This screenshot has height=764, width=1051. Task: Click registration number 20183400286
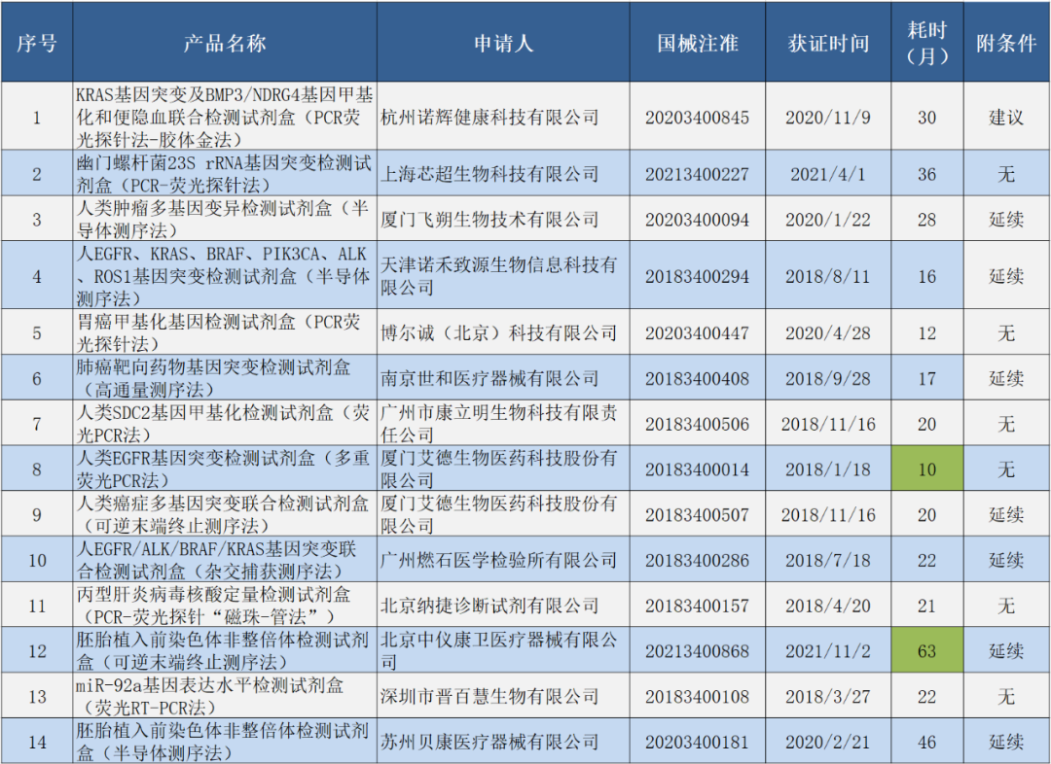pyautogui.click(x=697, y=561)
